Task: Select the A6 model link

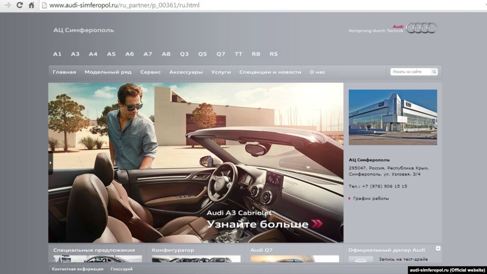Action: tap(129, 54)
